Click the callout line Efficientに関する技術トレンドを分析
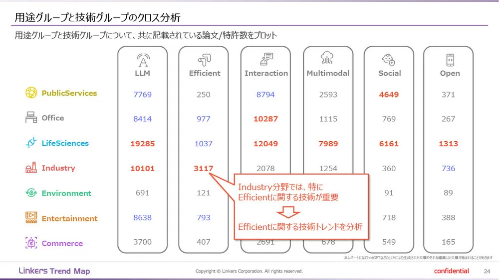The height and width of the screenshot is (280, 499). click(x=300, y=227)
